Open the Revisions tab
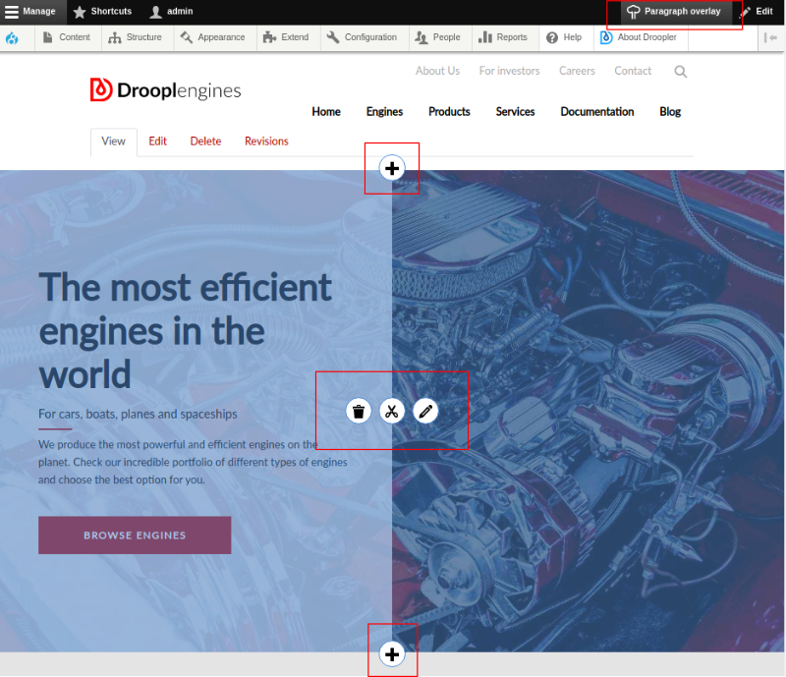Screen dimensions: 786x677 [x=265, y=141]
